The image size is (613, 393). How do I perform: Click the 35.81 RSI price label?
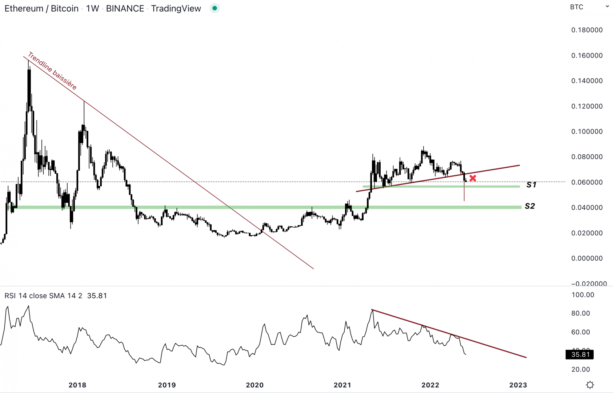tap(580, 354)
